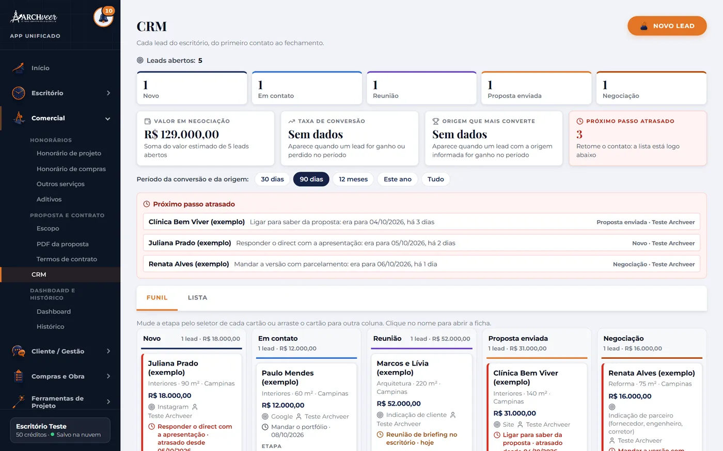Click the clock icon in the overdue list header
Screen dimensions: 723x451
pyautogui.click(x=147, y=204)
